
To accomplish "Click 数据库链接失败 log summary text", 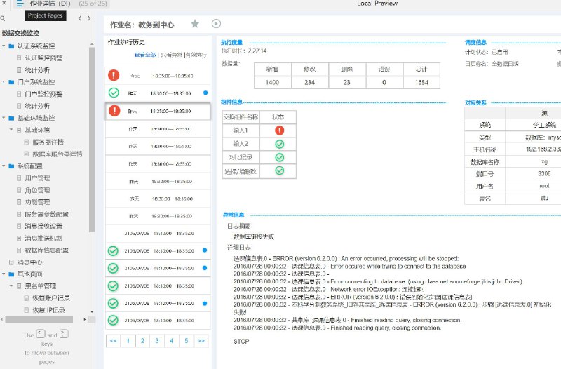I will [x=254, y=236].
